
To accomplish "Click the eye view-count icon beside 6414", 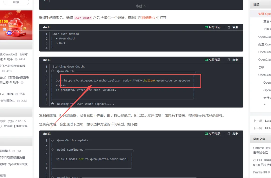I will [16, 59].
